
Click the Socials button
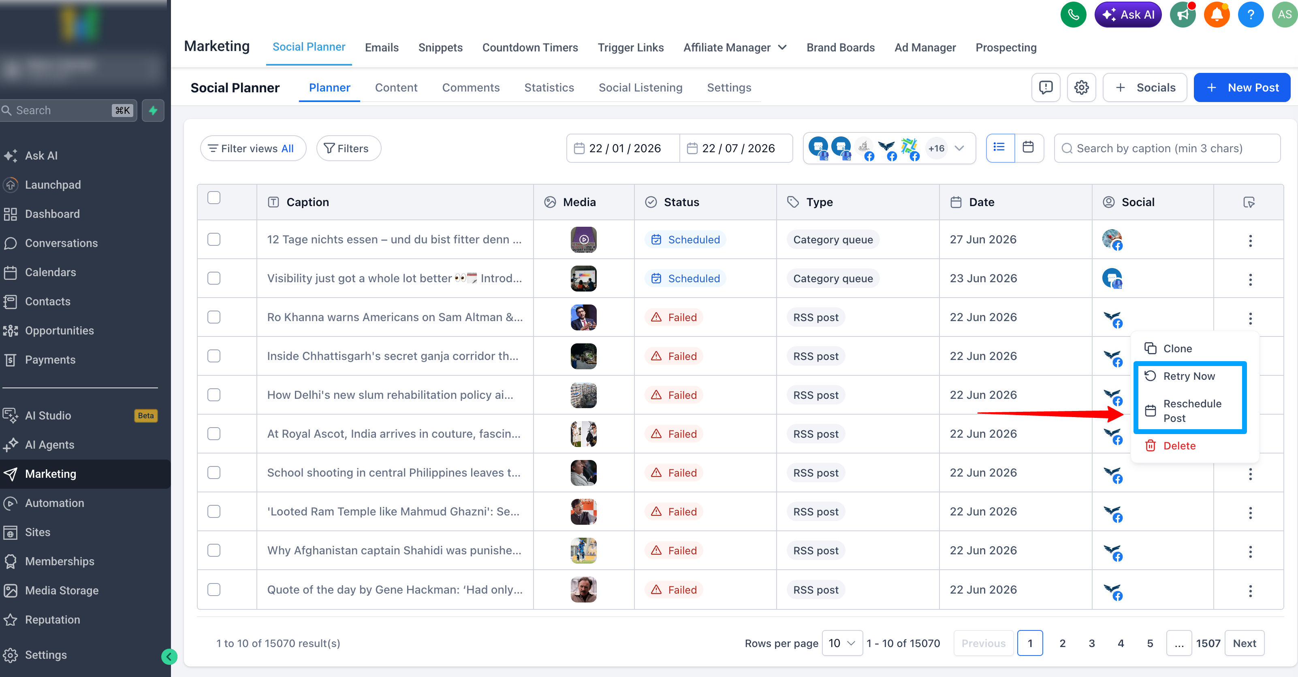(1145, 87)
